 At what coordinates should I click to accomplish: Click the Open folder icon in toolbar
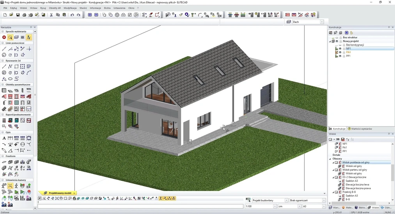point(11,15)
